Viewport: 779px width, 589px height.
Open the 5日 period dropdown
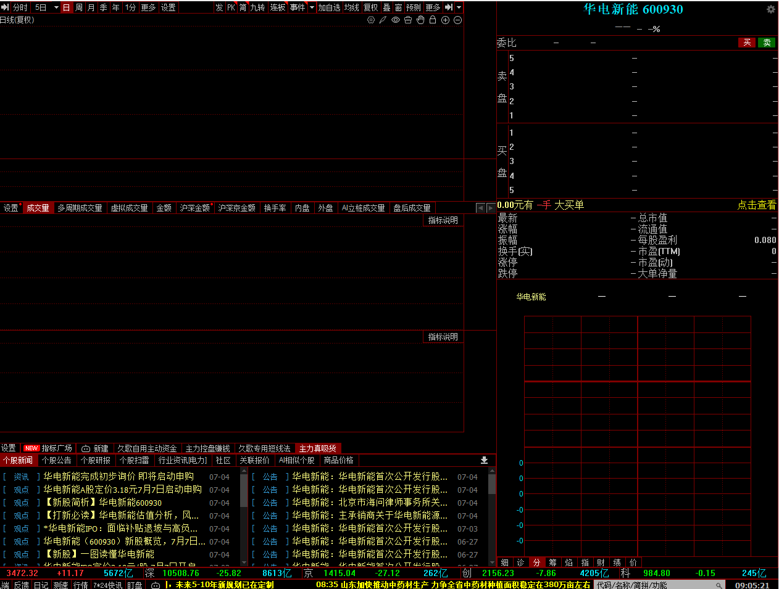coord(56,7)
